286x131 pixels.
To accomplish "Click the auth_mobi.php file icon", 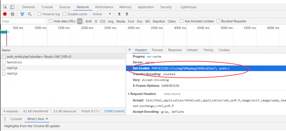I will [x=4, y=57].
